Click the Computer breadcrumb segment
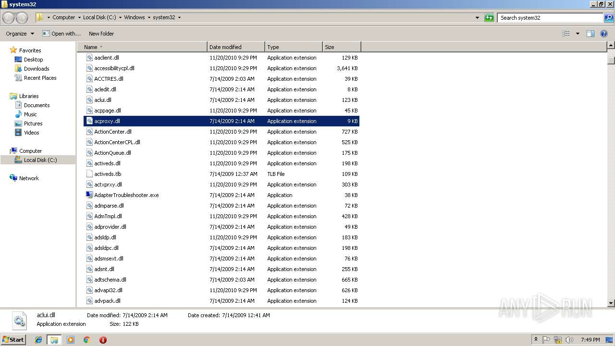This screenshot has height=346, width=615. pos(63,18)
